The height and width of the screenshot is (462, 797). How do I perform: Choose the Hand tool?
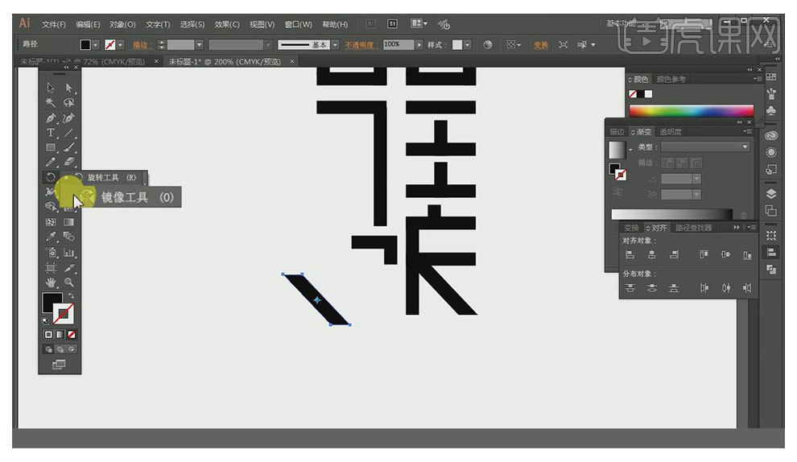[51, 283]
